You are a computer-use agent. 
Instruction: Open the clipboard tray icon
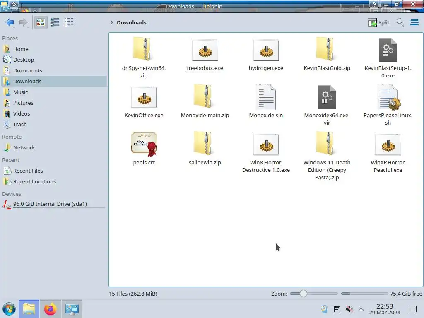click(337, 309)
